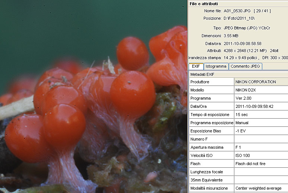Select the NIKON CORPORATION cell
The width and height of the screenshot is (288, 193).
point(256,82)
